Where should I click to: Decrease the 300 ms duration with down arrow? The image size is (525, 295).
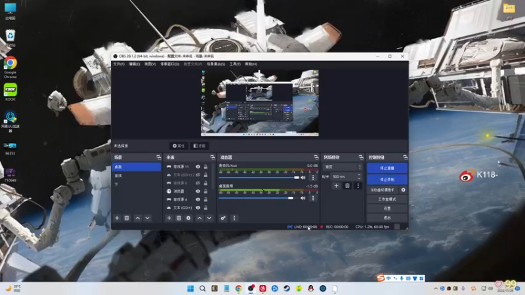359,178
